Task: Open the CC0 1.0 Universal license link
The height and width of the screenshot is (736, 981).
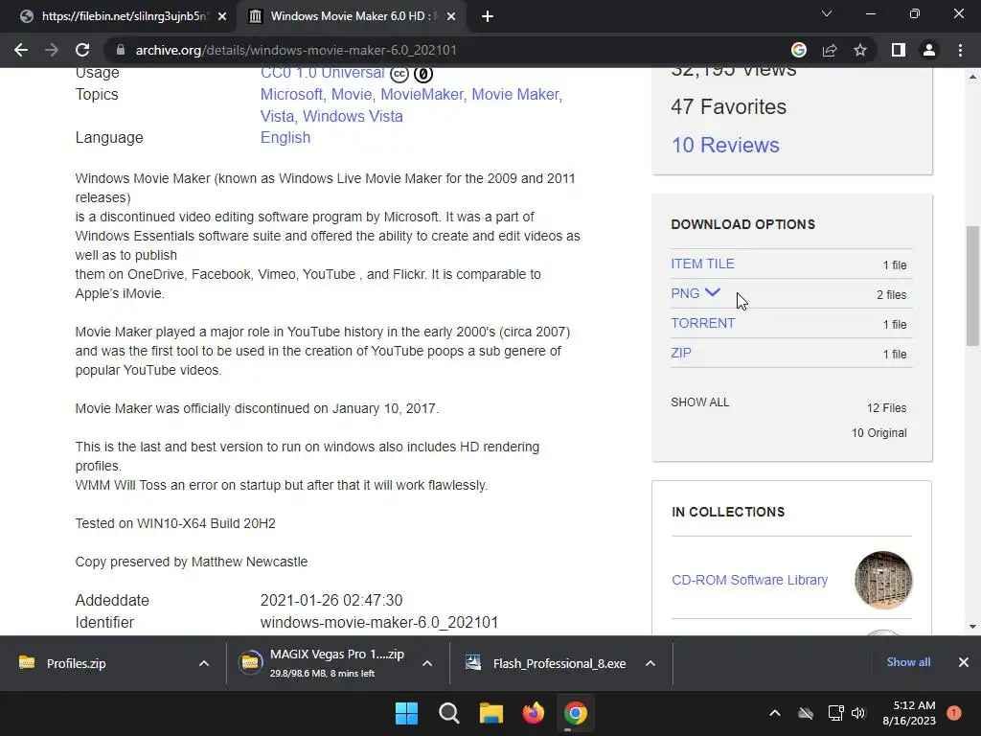Action: tap(322, 73)
